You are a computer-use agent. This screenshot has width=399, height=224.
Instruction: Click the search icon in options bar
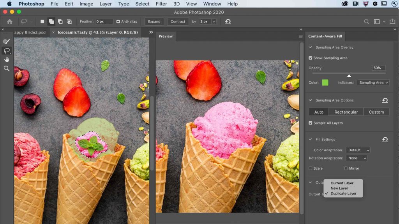[x=366, y=21]
